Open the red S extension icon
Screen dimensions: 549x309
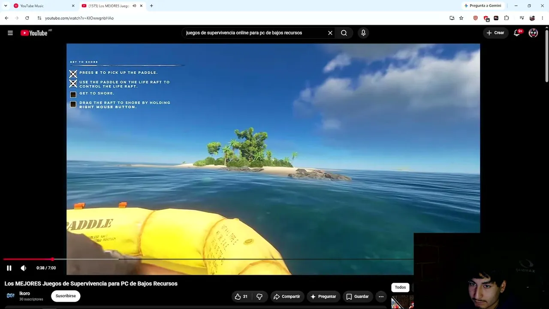475,18
